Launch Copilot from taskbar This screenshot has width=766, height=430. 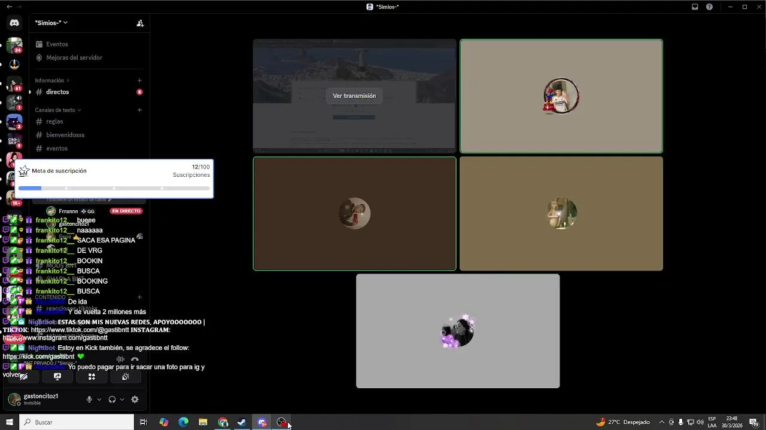[164, 422]
